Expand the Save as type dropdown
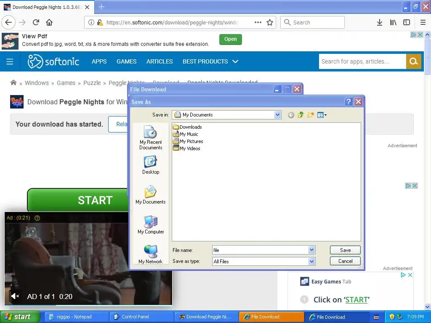 tap(311, 262)
